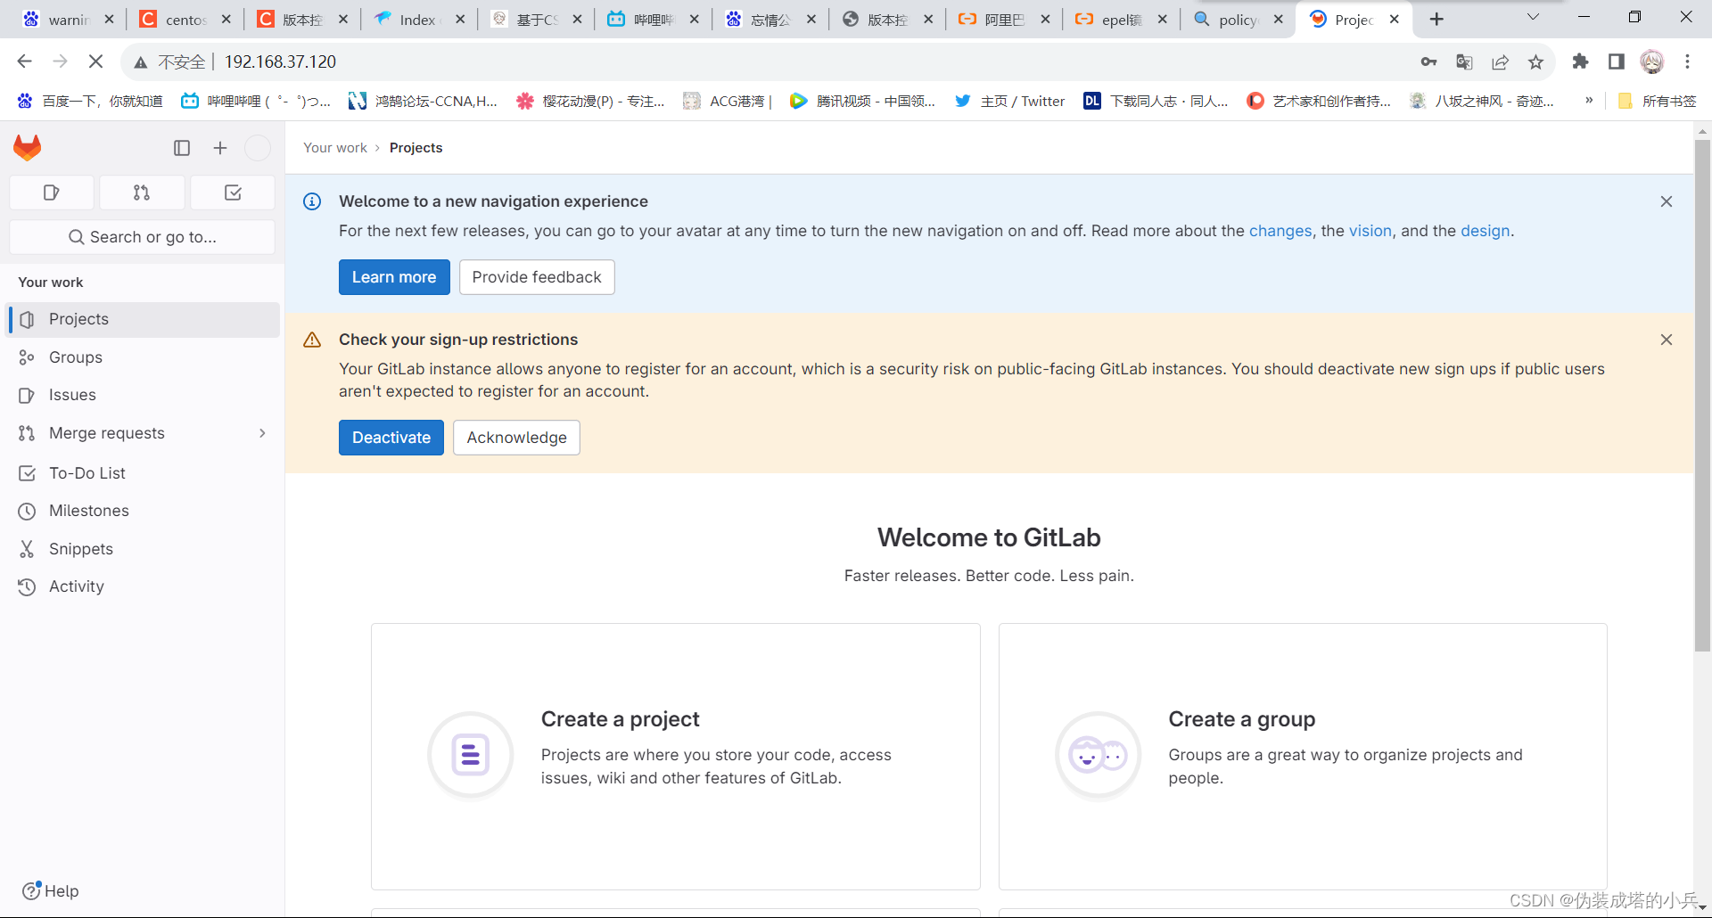Viewport: 1712px width, 918px height.
Task: Bookmark this page with star icon
Action: (x=1535, y=61)
